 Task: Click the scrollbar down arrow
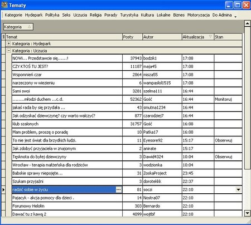click(x=247, y=213)
